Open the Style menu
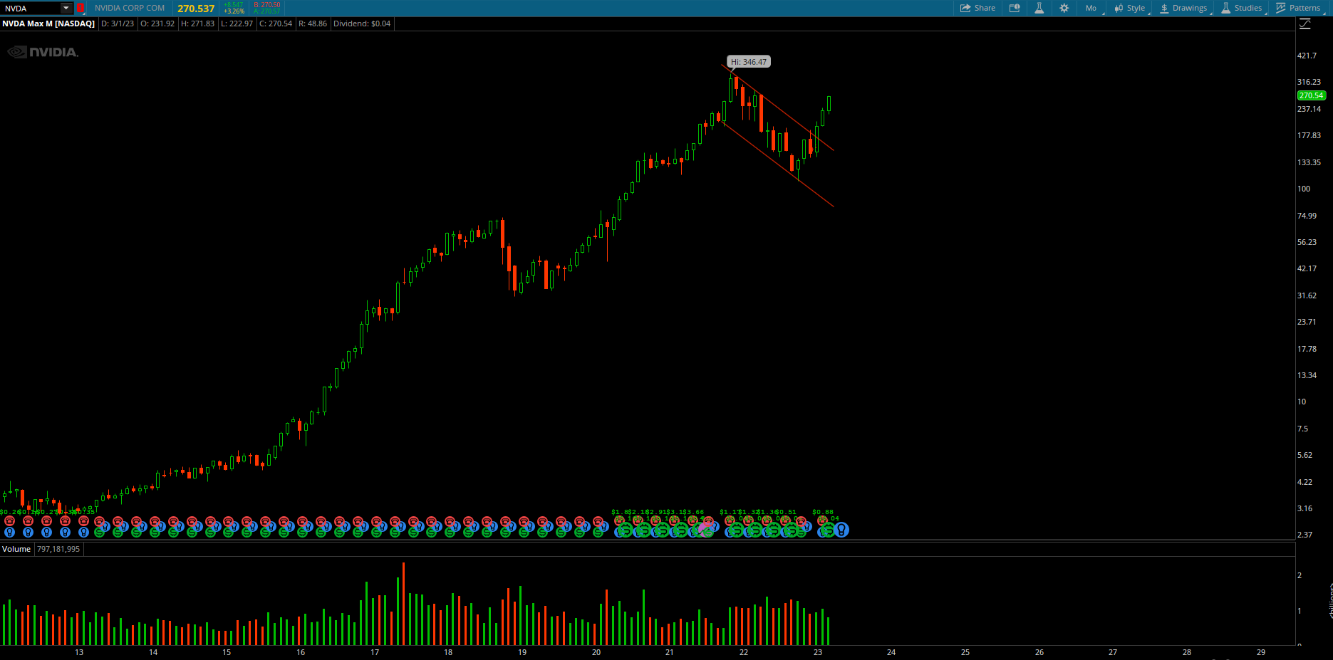 (1130, 8)
